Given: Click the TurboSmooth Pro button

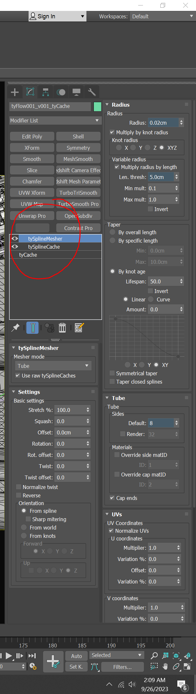Looking at the screenshot, I should pyautogui.click(x=78, y=204).
